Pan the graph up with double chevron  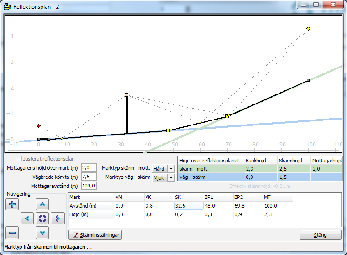pyautogui.click(x=42, y=204)
